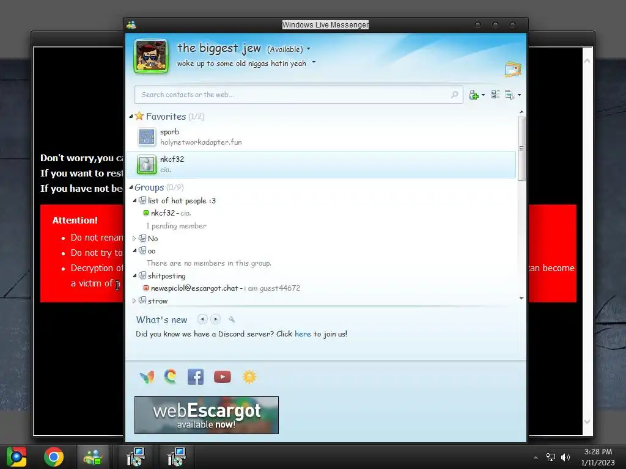Click the contact list scroll down arrow
626x469 pixels.
(x=521, y=298)
